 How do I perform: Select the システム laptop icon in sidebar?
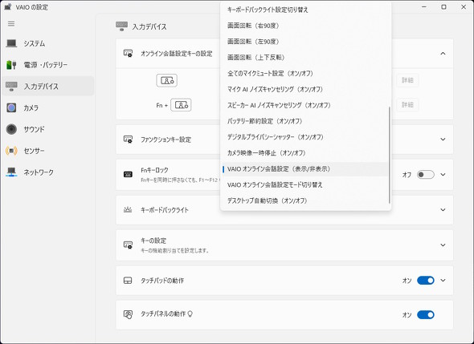(11, 43)
